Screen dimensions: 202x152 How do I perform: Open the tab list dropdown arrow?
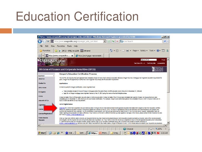point(43,56)
